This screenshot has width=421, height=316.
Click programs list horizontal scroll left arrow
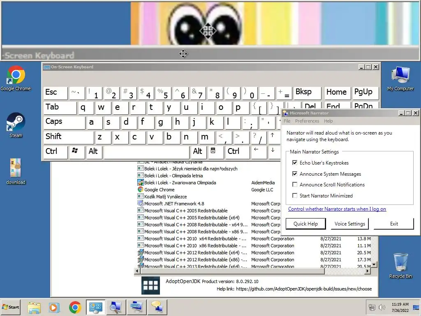(x=137, y=271)
